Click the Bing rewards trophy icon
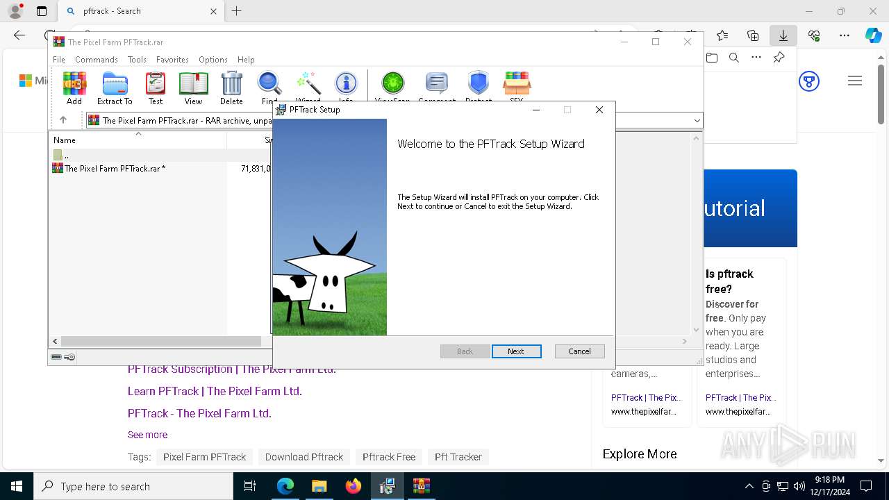889x500 pixels. (809, 81)
